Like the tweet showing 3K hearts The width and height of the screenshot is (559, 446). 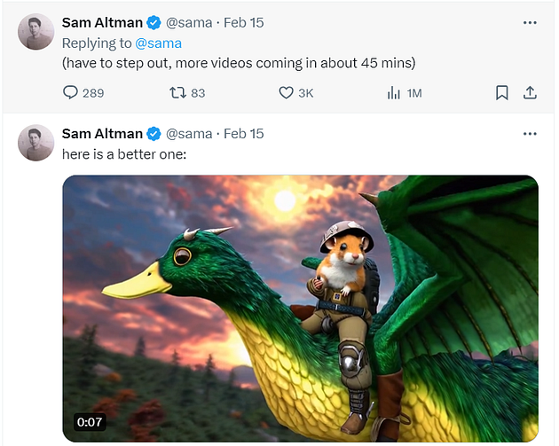click(x=286, y=92)
